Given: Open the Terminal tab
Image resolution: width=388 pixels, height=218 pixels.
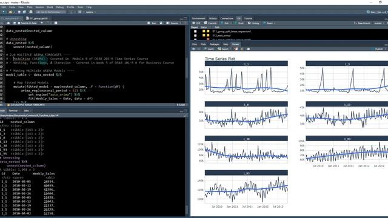Looking at the screenshot, I should point(13,111).
